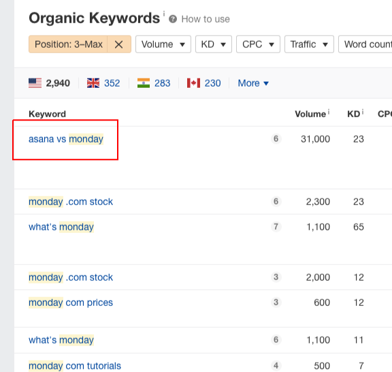392x372 pixels.
Task: Sort by the Volume column header
Action: point(310,114)
